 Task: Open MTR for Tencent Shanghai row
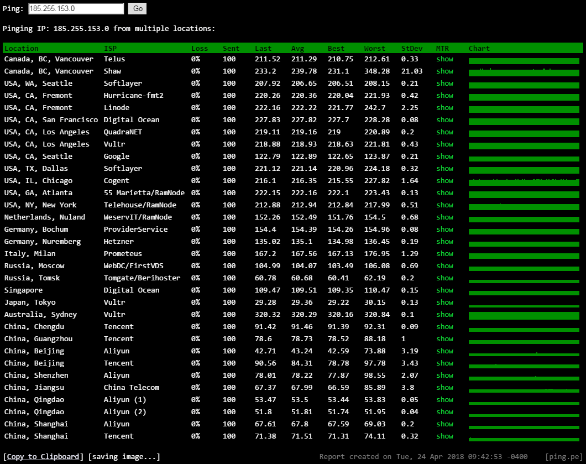point(444,436)
